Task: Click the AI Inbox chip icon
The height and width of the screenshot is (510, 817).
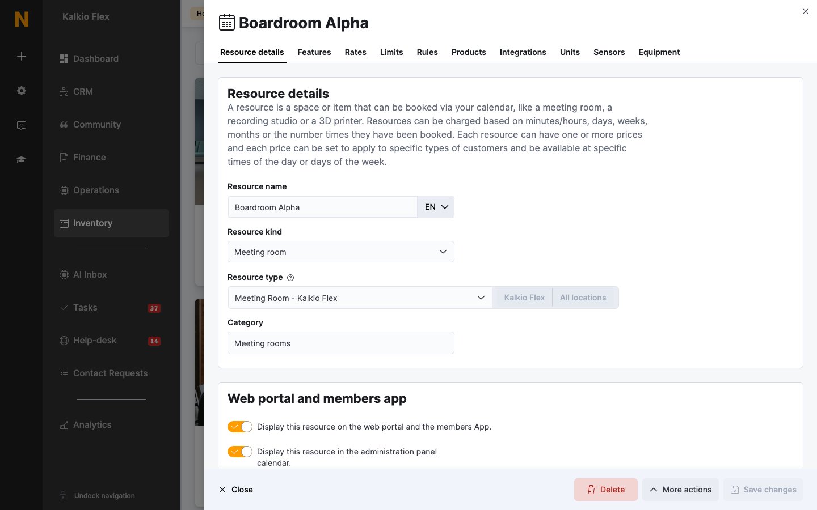Action: (64, 275)
